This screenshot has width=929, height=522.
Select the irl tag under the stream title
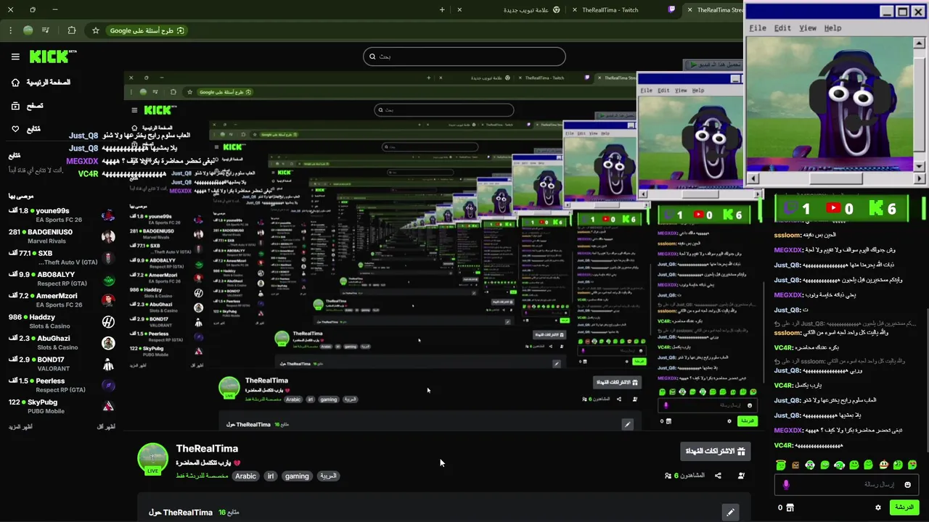271,476
